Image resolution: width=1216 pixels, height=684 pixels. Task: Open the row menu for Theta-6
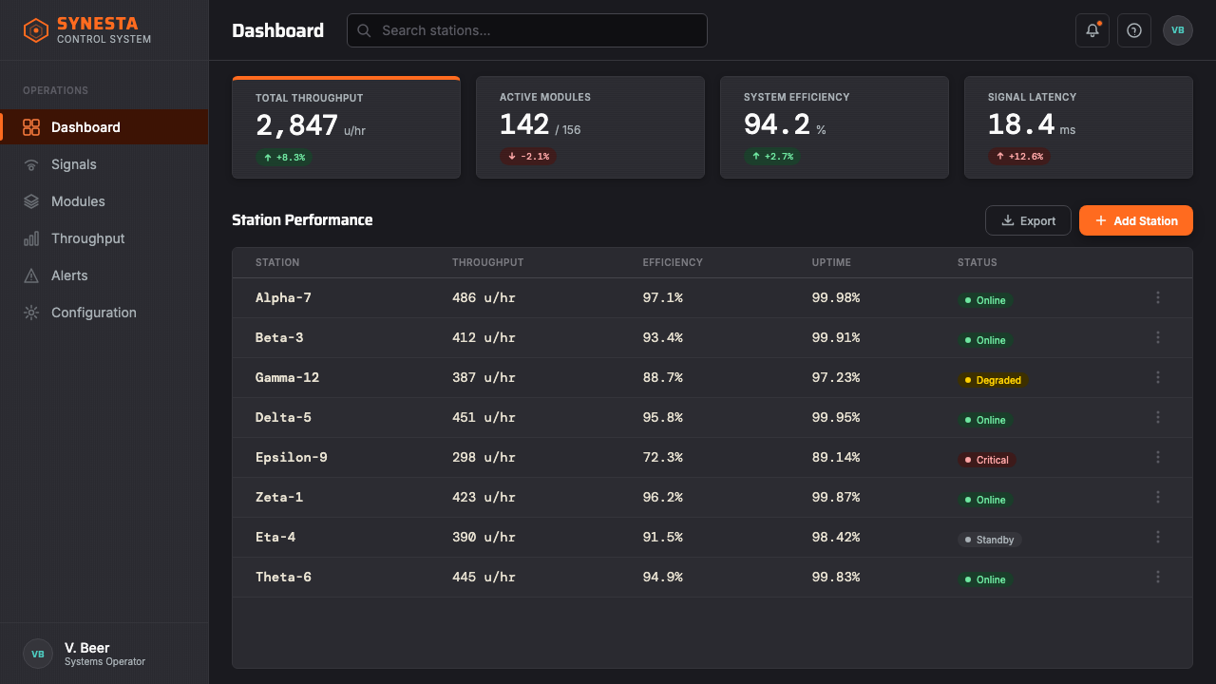tap(1158, 577)
